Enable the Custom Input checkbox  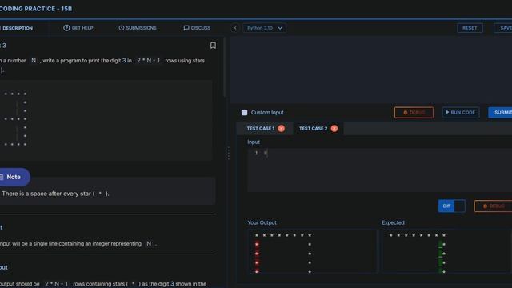tap(244, 112)
